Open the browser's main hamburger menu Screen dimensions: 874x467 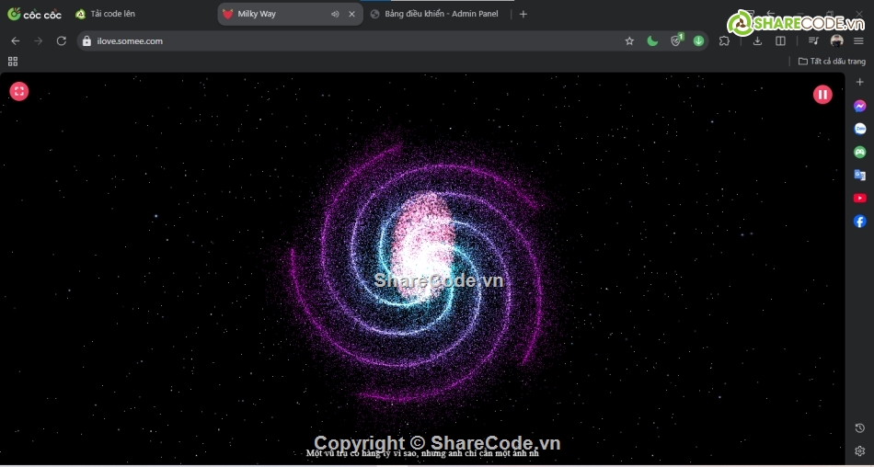click(858, 40)
